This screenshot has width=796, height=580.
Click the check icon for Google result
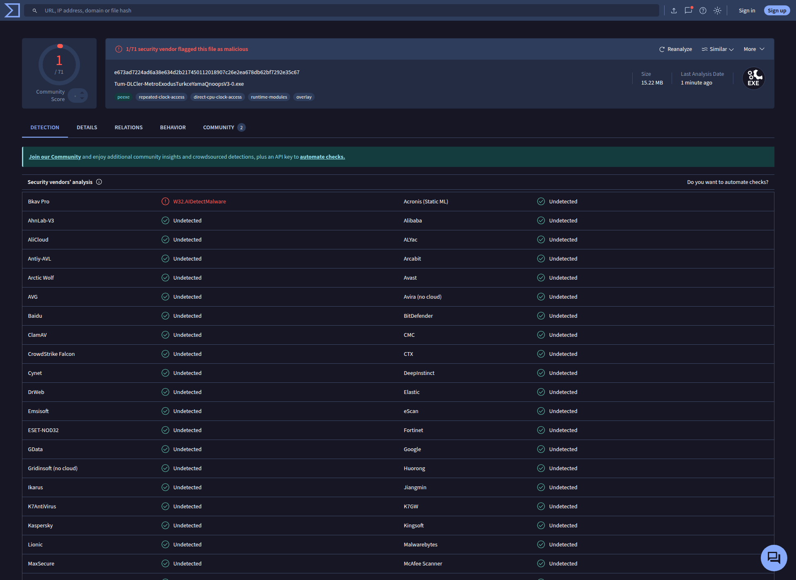tap(541, 450)
